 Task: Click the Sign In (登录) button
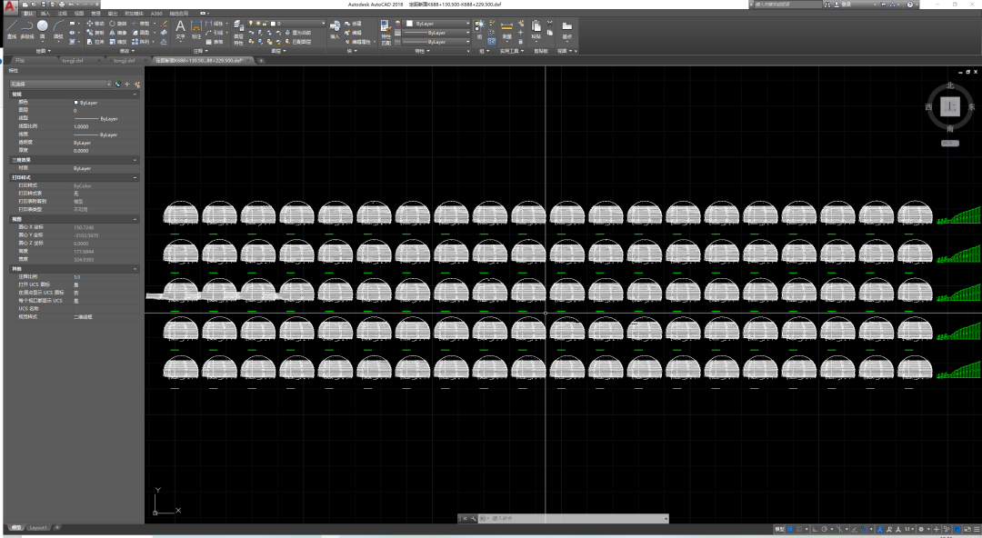[847, 5]
